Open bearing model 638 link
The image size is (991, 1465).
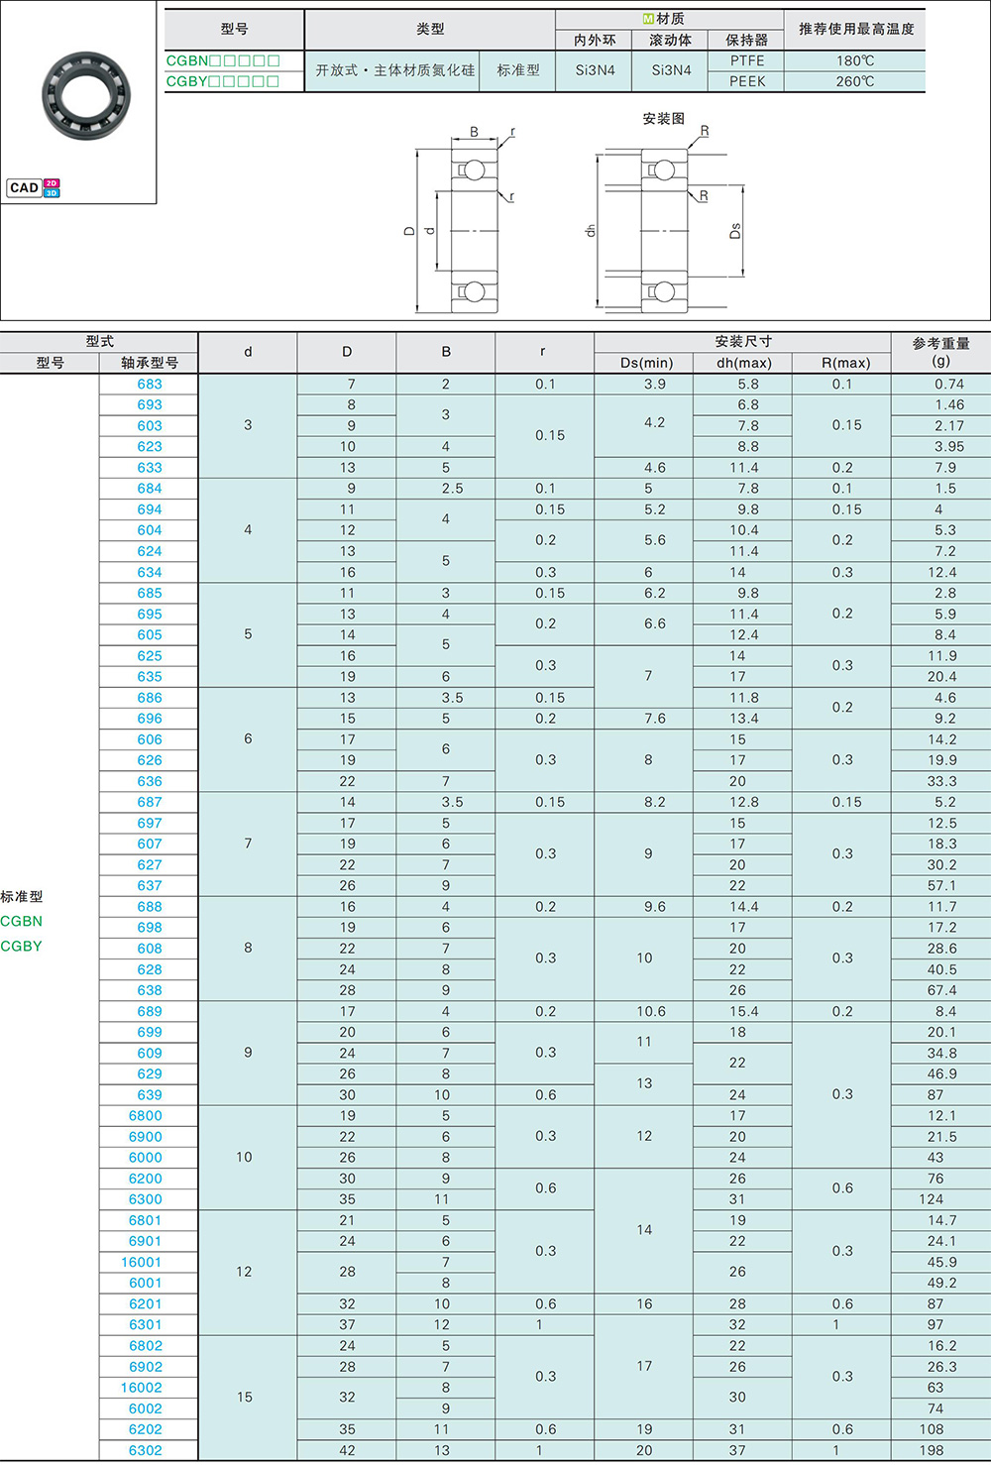150,990
